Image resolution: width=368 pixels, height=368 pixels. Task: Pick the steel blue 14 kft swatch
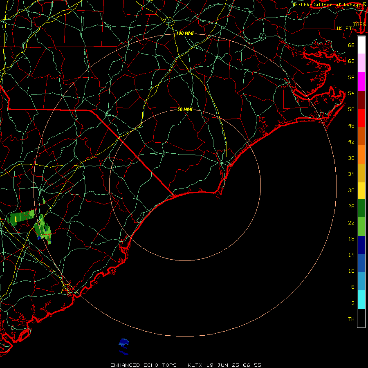(361, 281)
